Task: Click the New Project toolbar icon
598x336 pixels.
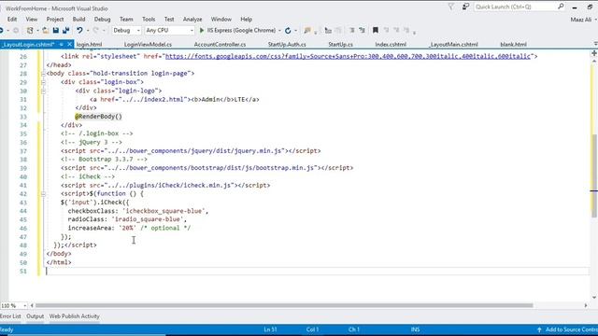Action: [x=30, y=31]
